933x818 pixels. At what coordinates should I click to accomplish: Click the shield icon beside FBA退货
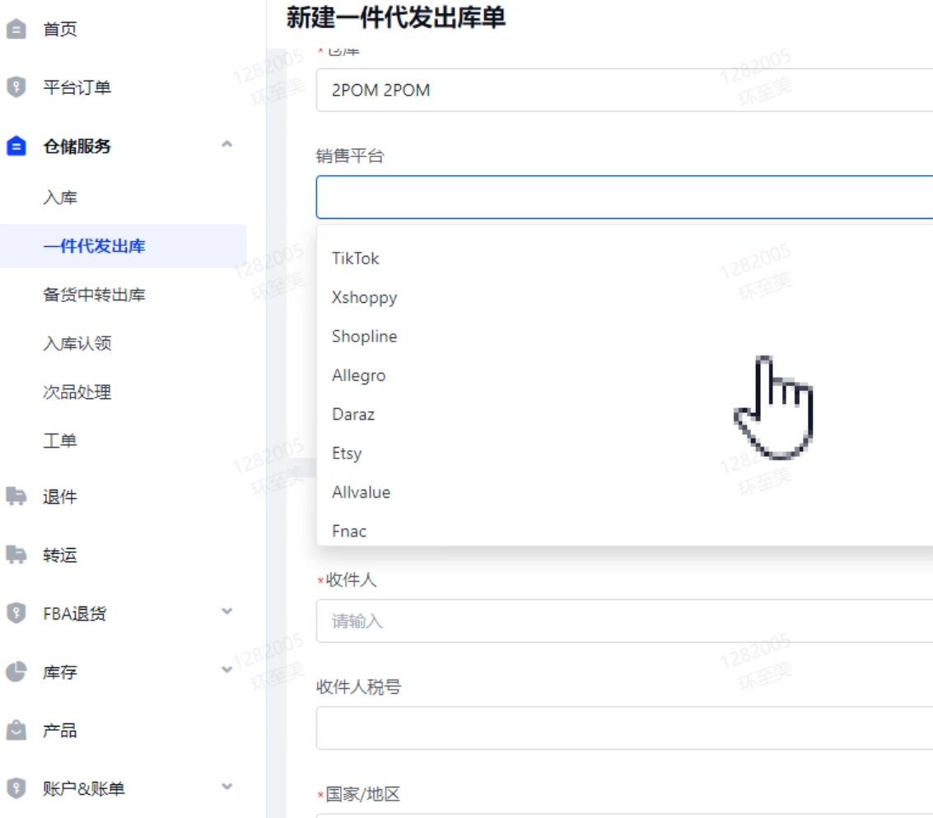pos(16,613)
